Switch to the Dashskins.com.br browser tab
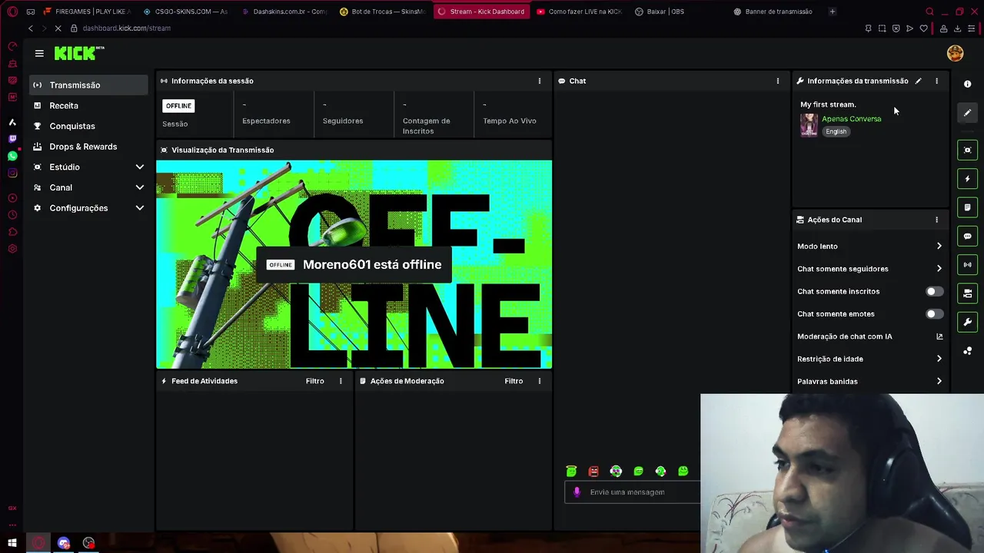The image size is (984, 553). [284, 12]
